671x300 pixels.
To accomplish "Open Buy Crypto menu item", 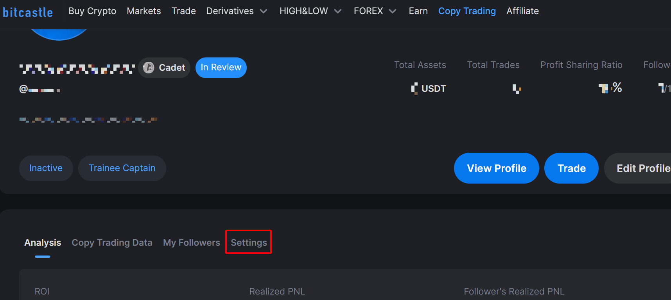I will tap(92, 11).
